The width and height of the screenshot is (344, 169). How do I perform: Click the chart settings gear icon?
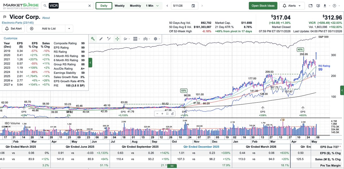[155, 39]
